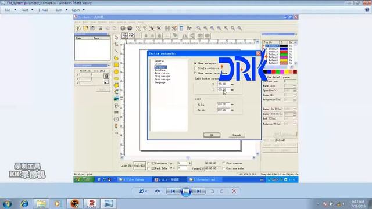The image size is (372, 209).
Task: Click the lock icon in object properties
Action: (106, 76)
